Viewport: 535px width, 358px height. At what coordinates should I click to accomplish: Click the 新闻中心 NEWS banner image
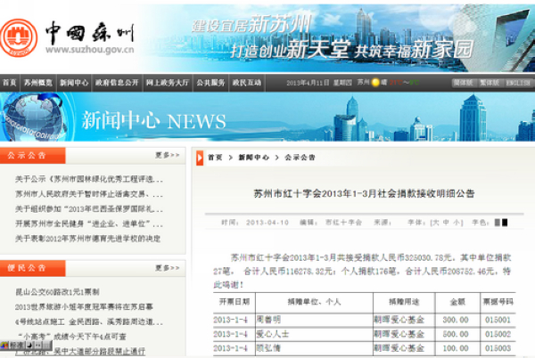point(267,118)
